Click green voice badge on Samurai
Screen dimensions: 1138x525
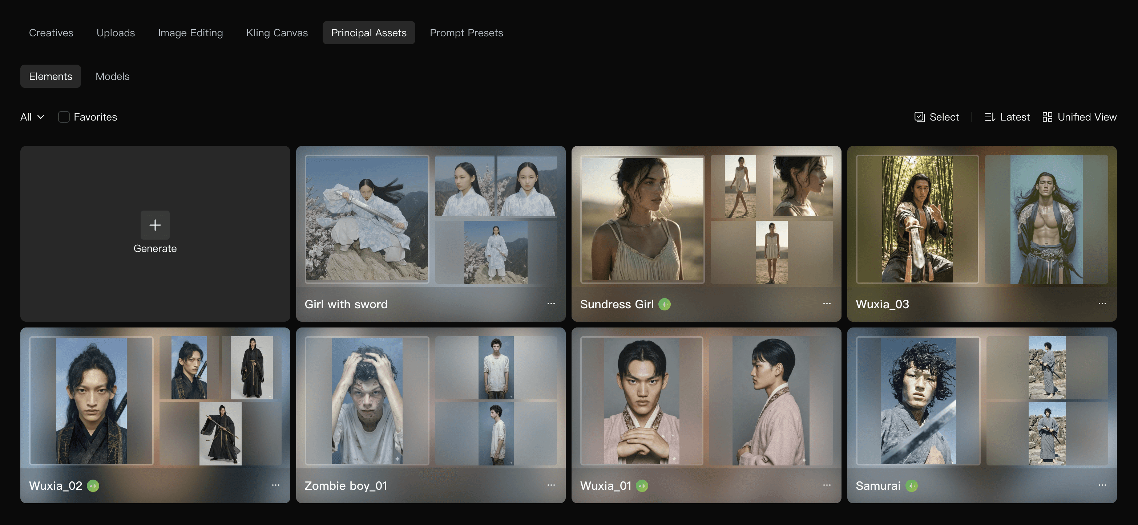(x=911, y=486)
